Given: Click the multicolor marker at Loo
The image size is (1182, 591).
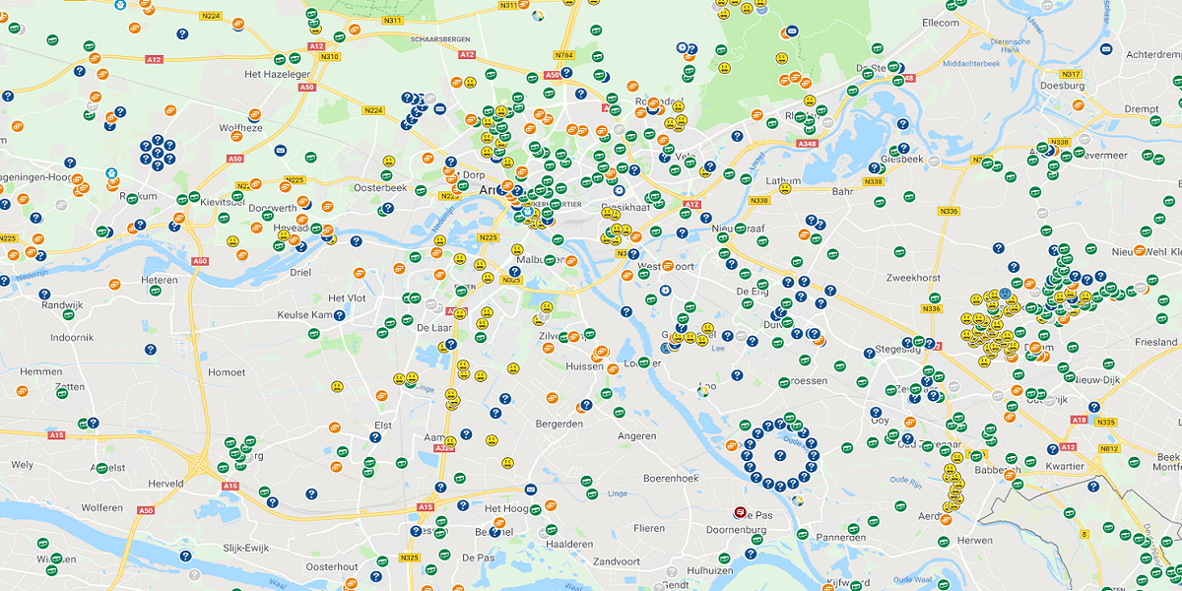Looking at the screenshot, I should pyautogui.click(x=702, y=392).
